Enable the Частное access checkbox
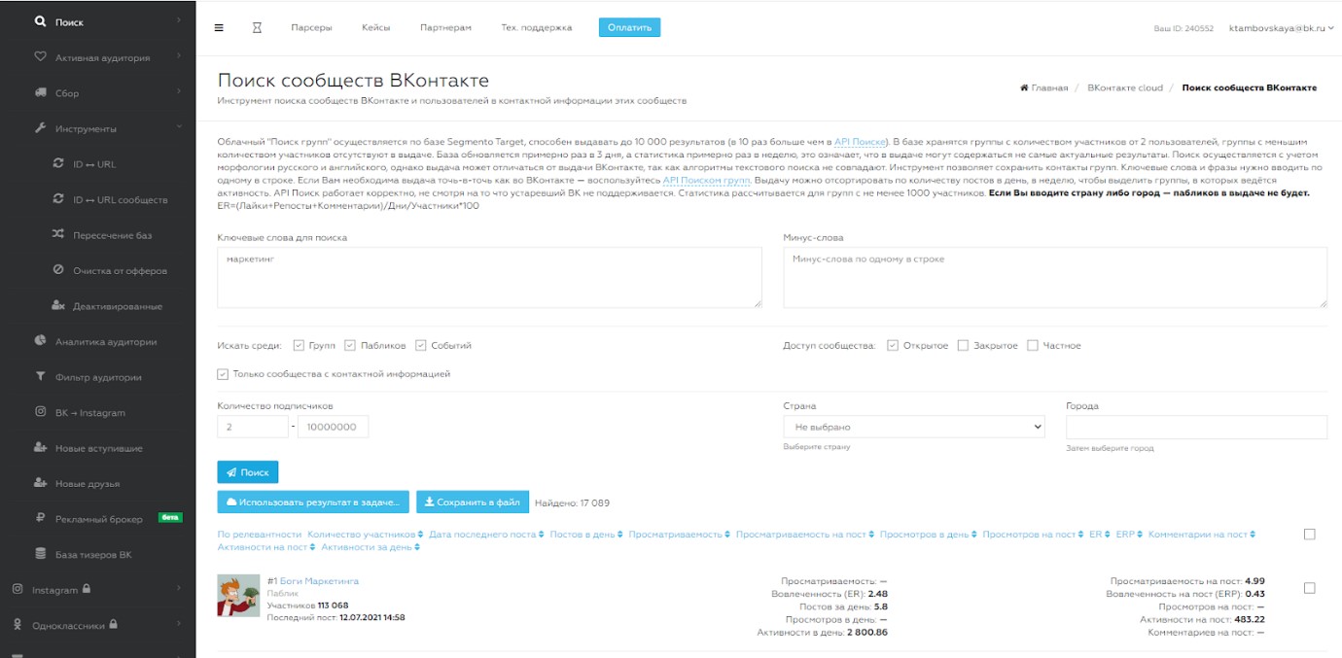 pos(1033,345)
